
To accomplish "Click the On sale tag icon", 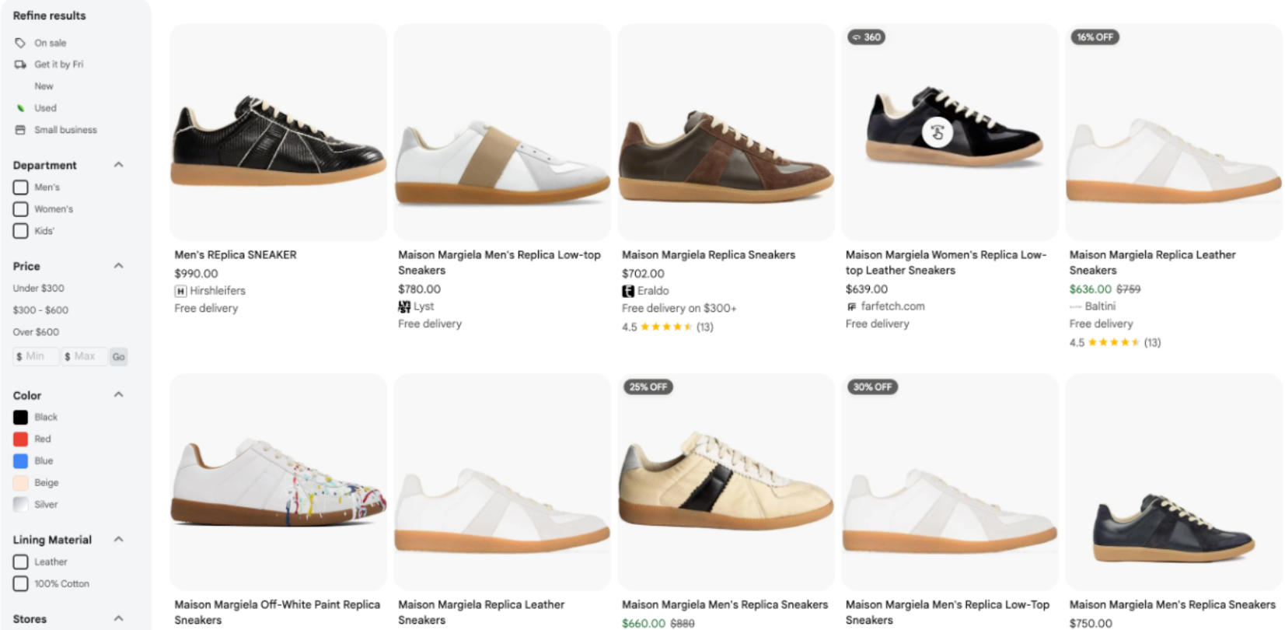I will pos(20,43).
